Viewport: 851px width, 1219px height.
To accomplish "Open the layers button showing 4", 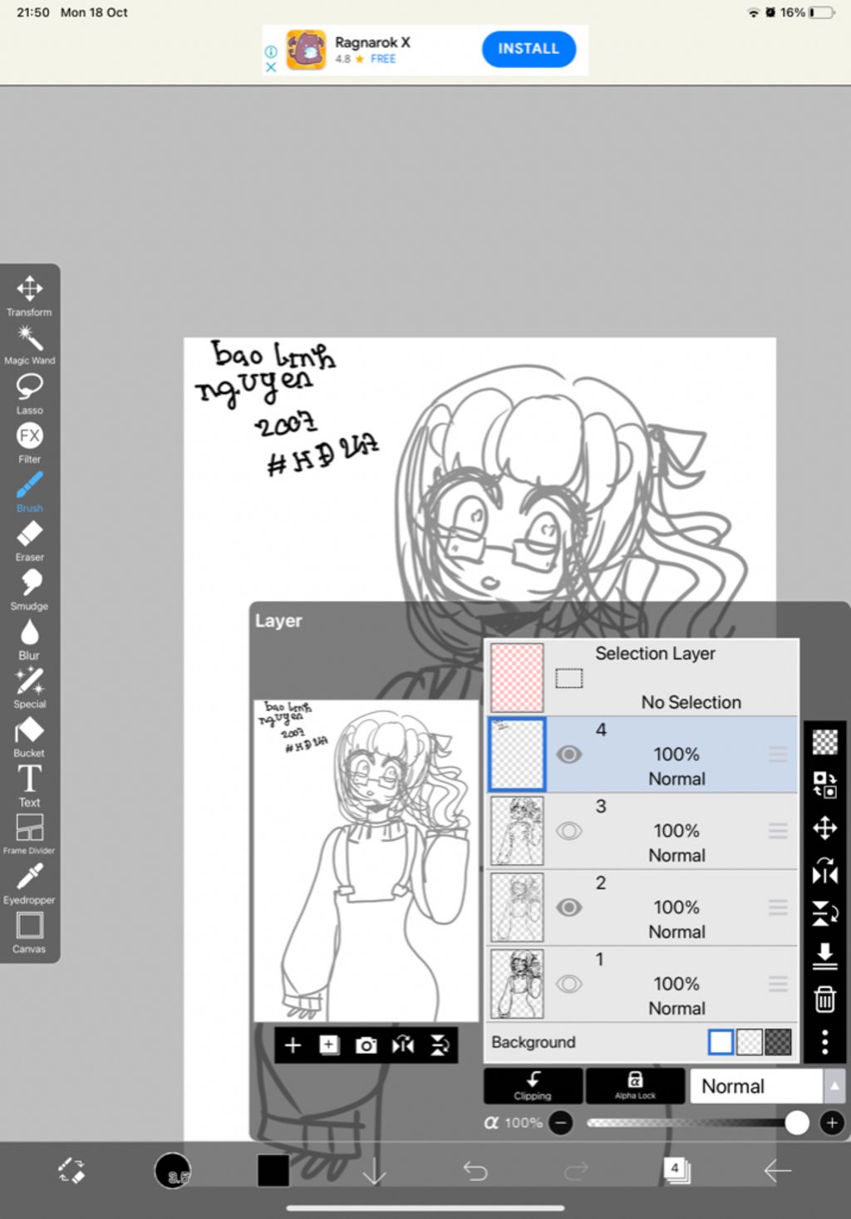I will click(x=676, y=1170).
